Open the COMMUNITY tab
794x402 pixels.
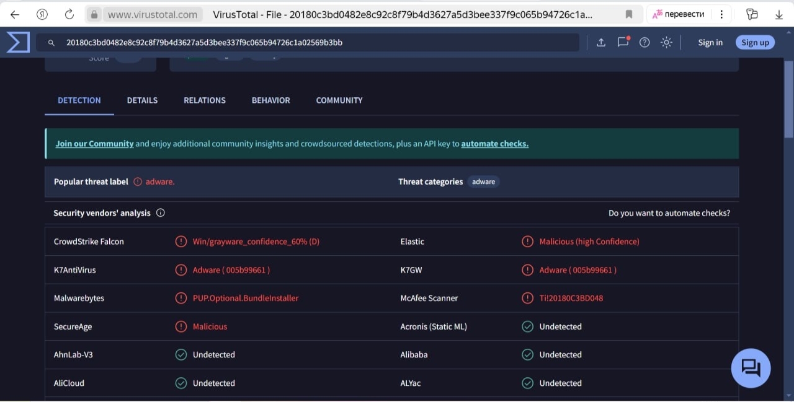(x=339, y=100)
